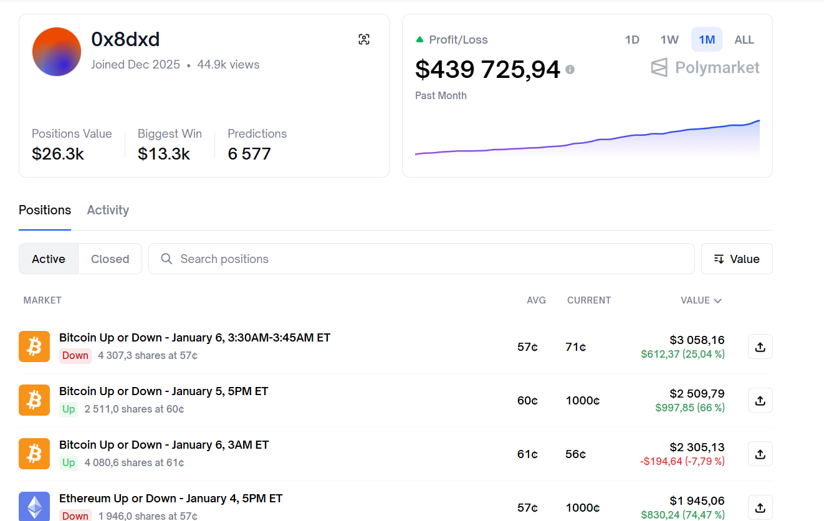Click the scan profile icon beside 0x8dxd

364,39
